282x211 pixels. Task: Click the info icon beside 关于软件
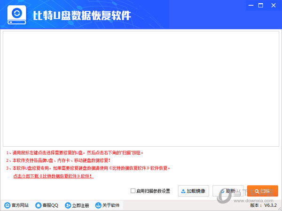click(98, 205)
